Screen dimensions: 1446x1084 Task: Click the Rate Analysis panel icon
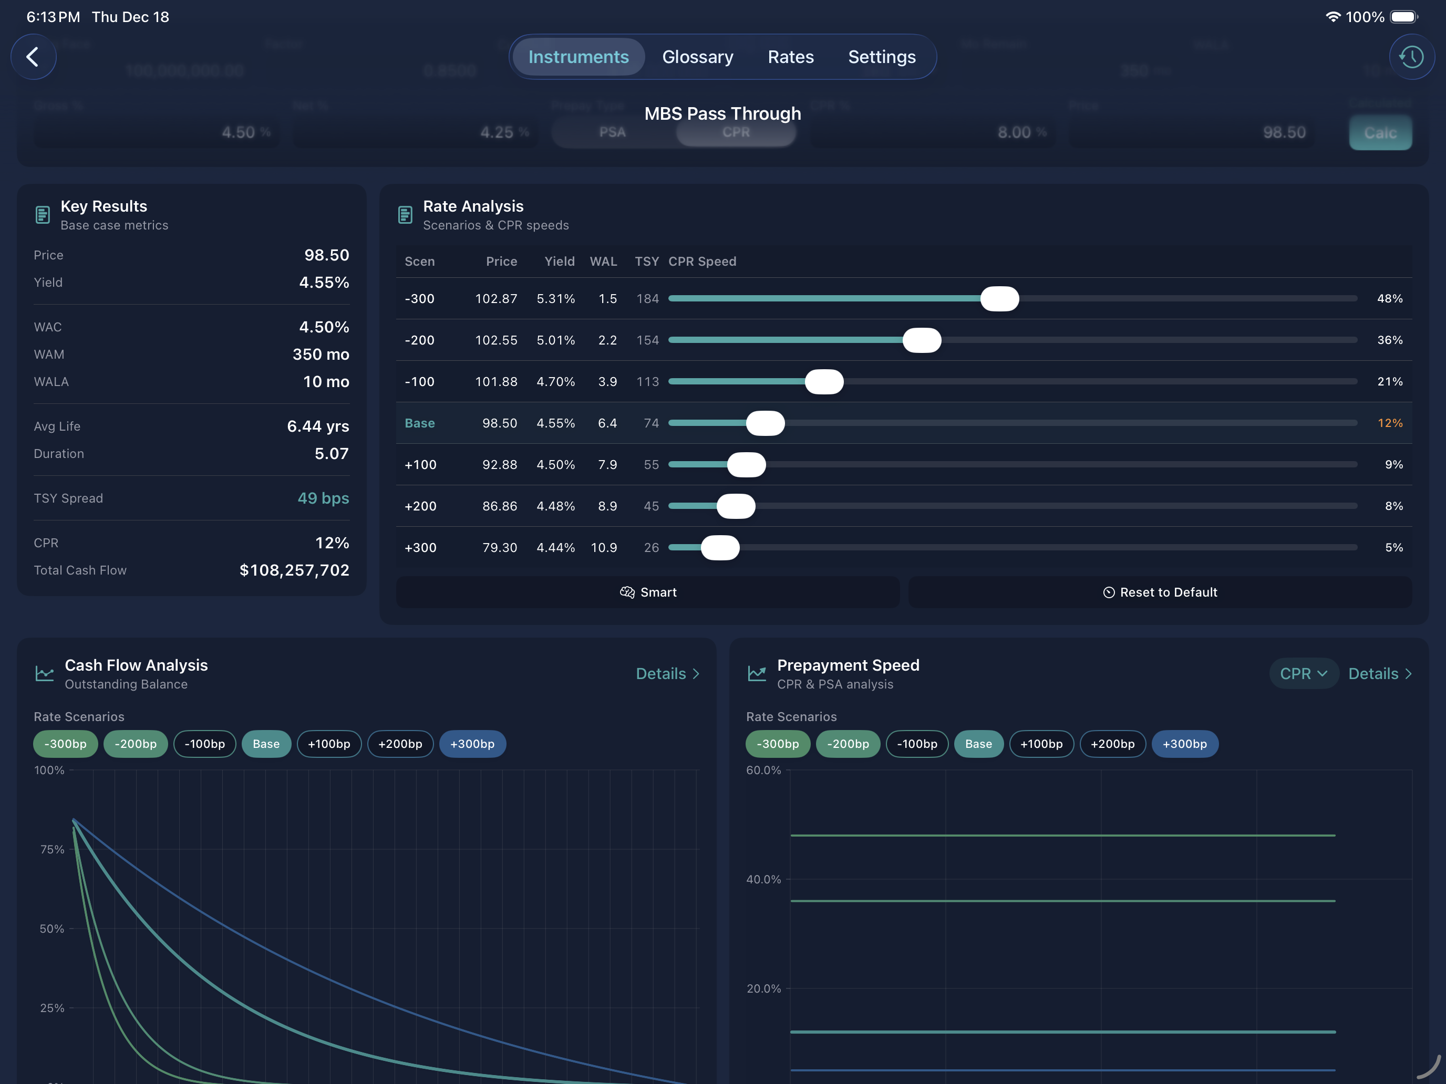[x=405, y=214]
